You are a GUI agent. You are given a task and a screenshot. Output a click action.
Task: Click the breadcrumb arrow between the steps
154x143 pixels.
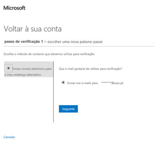[45, 42]
